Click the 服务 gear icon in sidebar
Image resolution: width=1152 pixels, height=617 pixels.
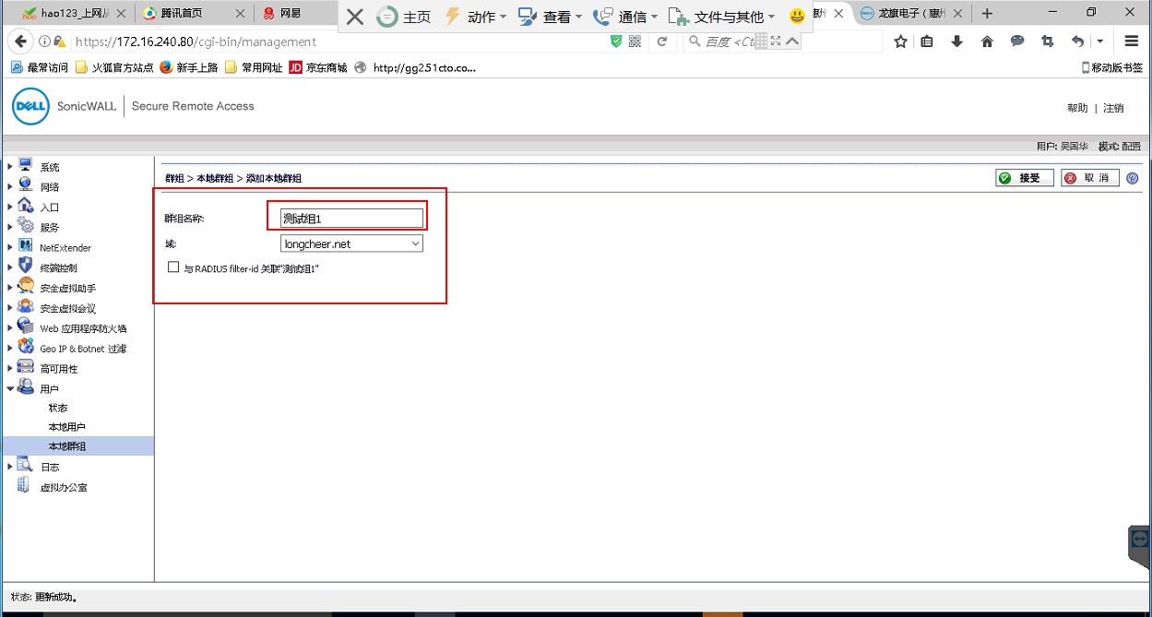pos(26,227)
